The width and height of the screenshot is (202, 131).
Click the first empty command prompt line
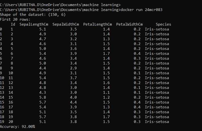(60, 5)
